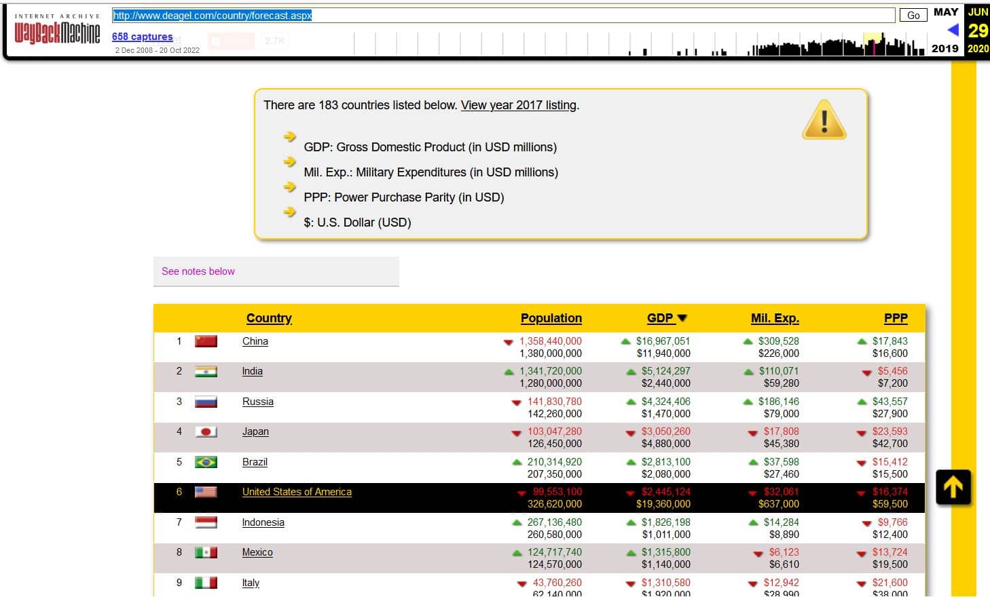
Task: Click the Go button in Wayback toolbar
Action: click(x=913, y=15)
